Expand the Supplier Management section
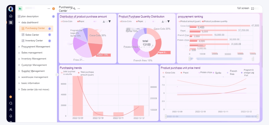This screenshot has width=269, height=125. point(19,71)
